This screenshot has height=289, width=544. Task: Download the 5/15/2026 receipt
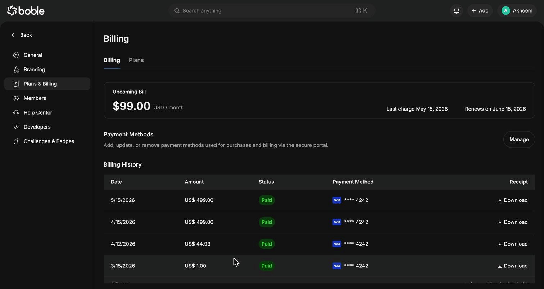(x=513, y=200)
